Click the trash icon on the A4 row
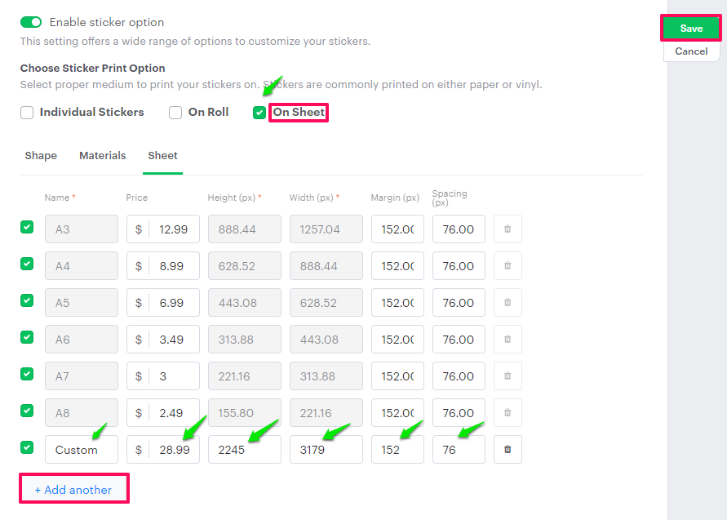Viewport: 727px width, 520px height. coord(508,266)
